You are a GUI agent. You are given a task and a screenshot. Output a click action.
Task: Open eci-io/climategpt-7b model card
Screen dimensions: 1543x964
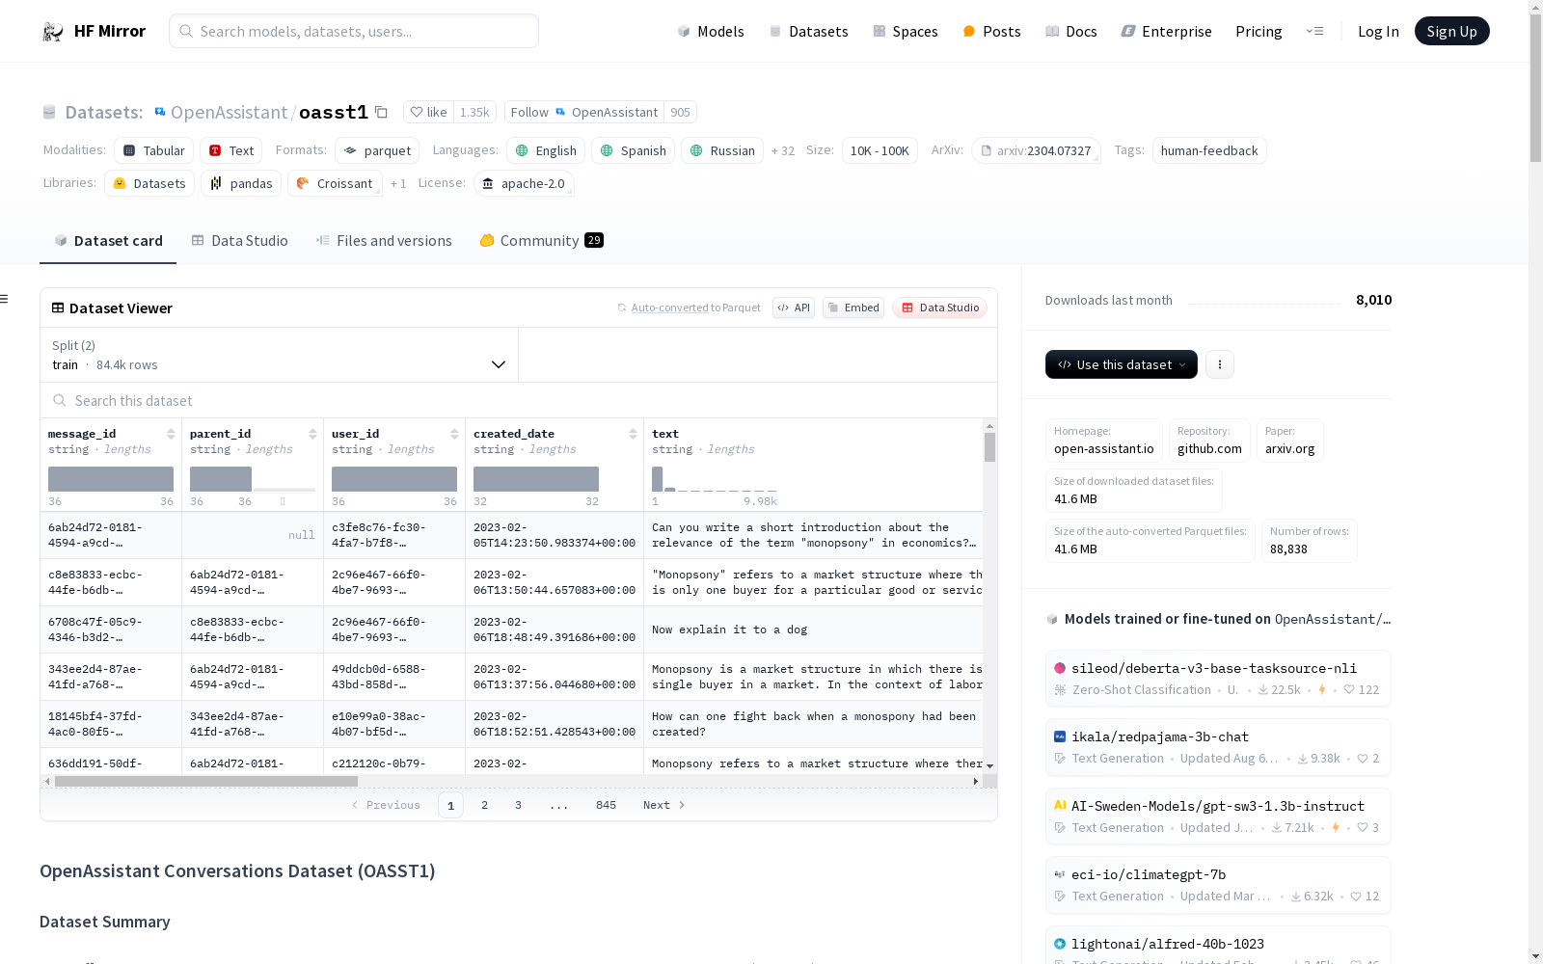[1218, 885]
